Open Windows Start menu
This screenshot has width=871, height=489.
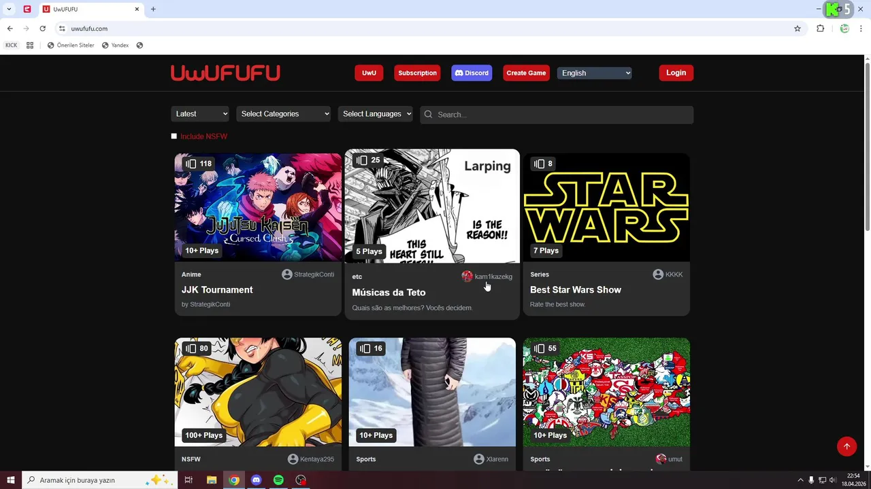11,480
